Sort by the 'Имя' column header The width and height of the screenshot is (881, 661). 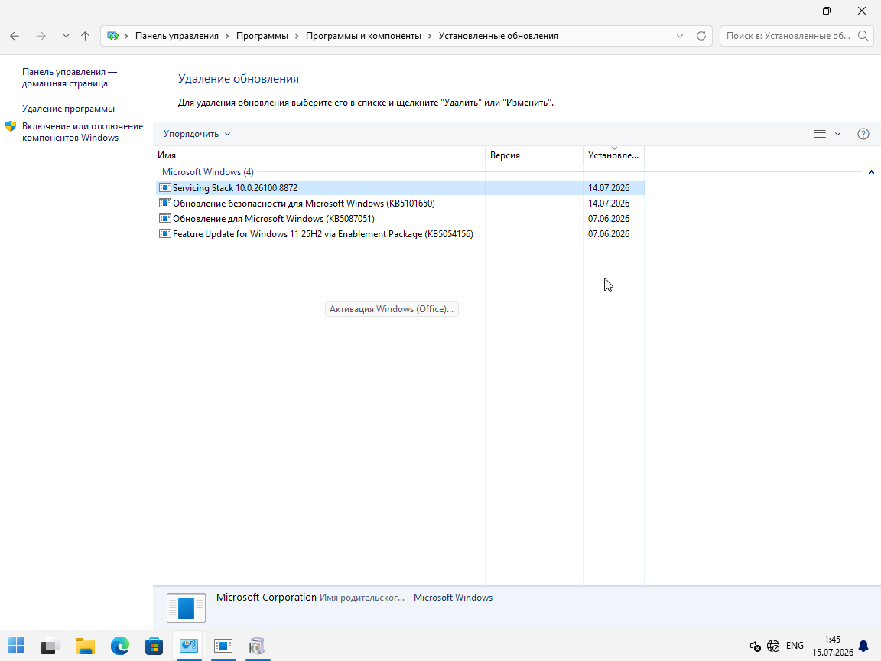click(x=319, y=155)
